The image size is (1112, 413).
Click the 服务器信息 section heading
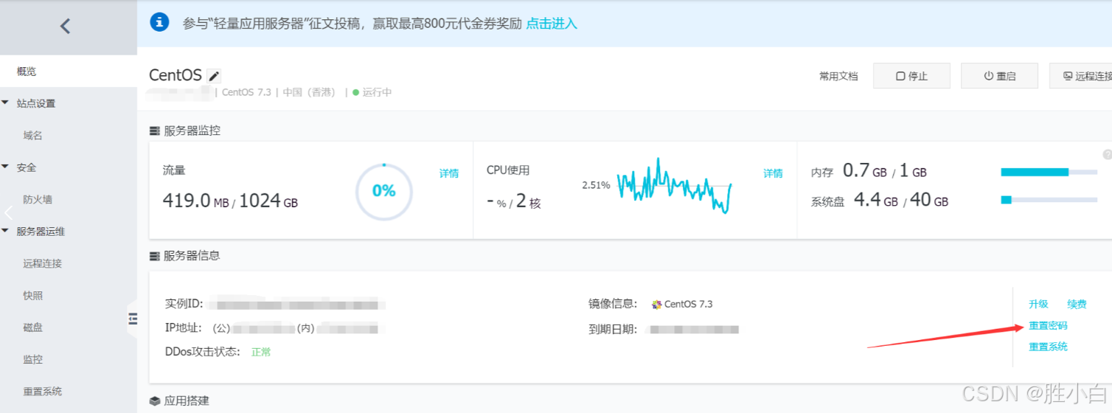pos(192,256)
